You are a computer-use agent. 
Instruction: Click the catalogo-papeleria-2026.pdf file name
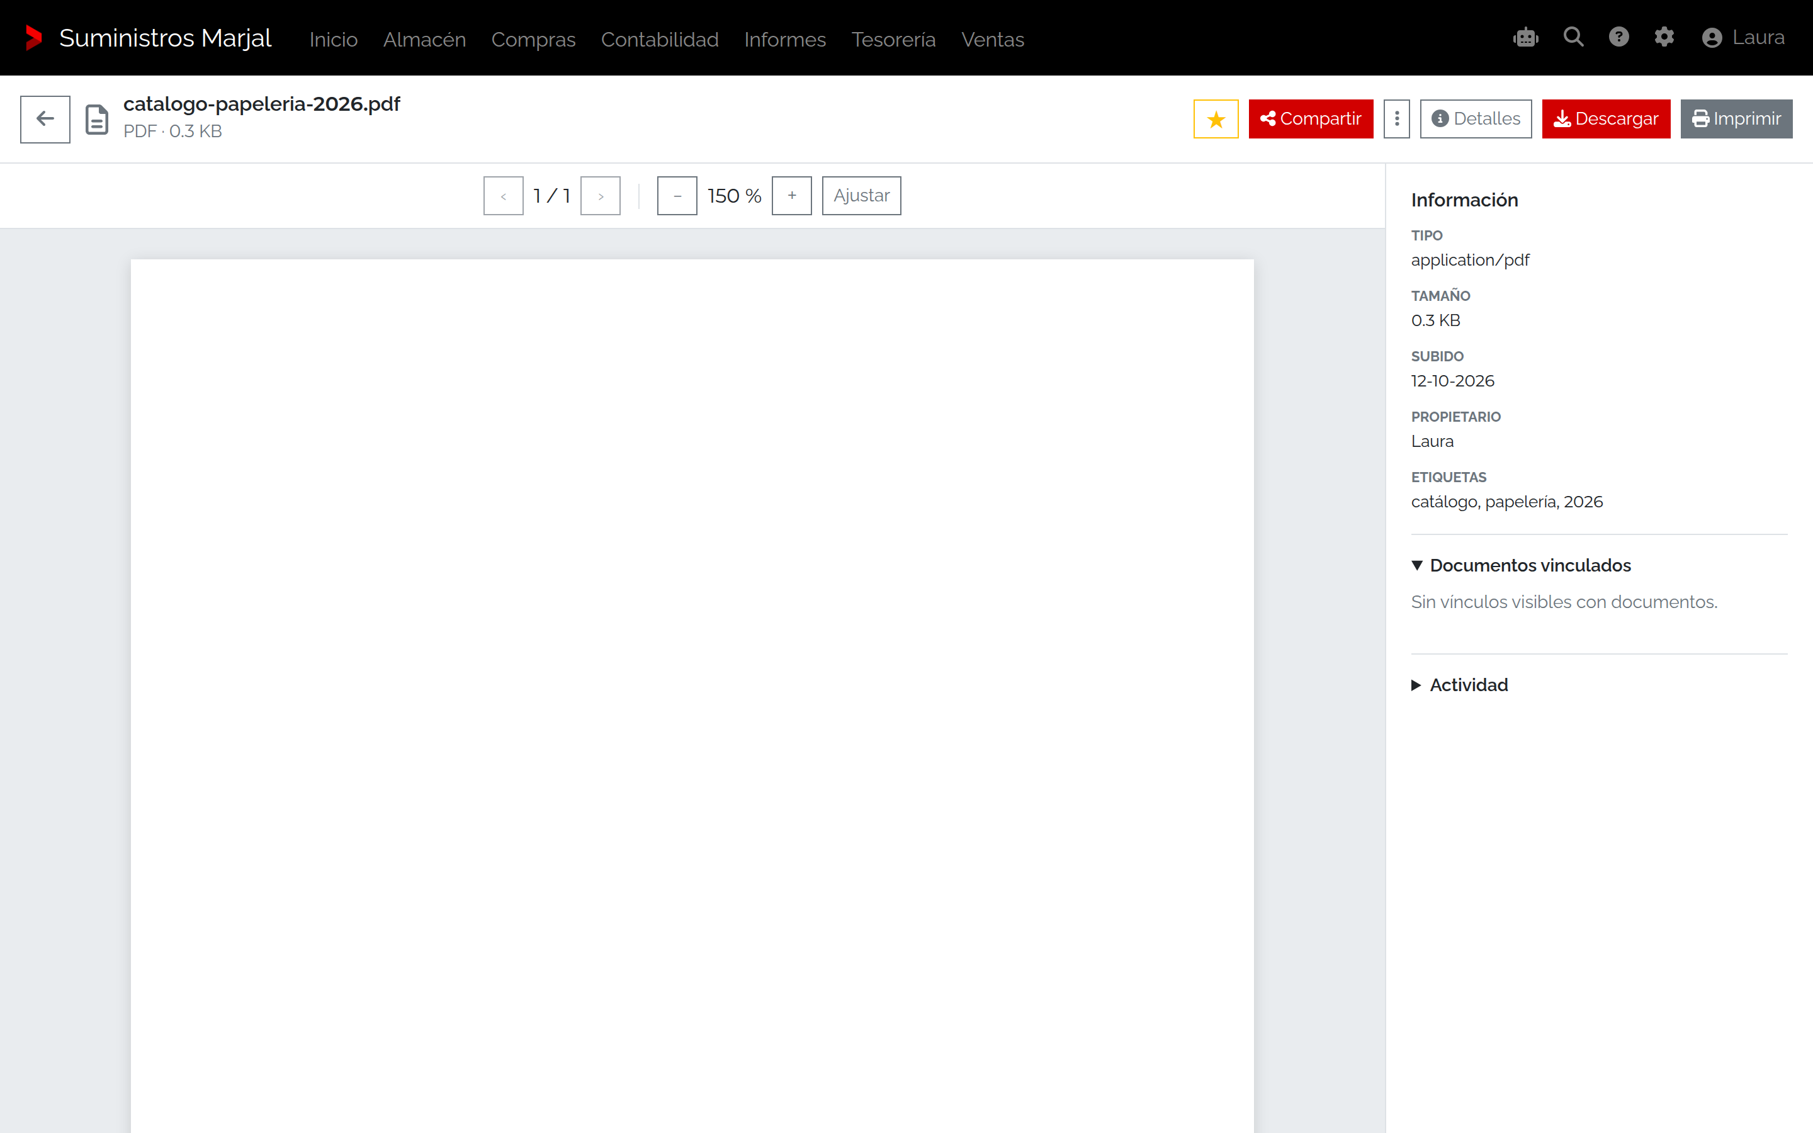point(261,104)
